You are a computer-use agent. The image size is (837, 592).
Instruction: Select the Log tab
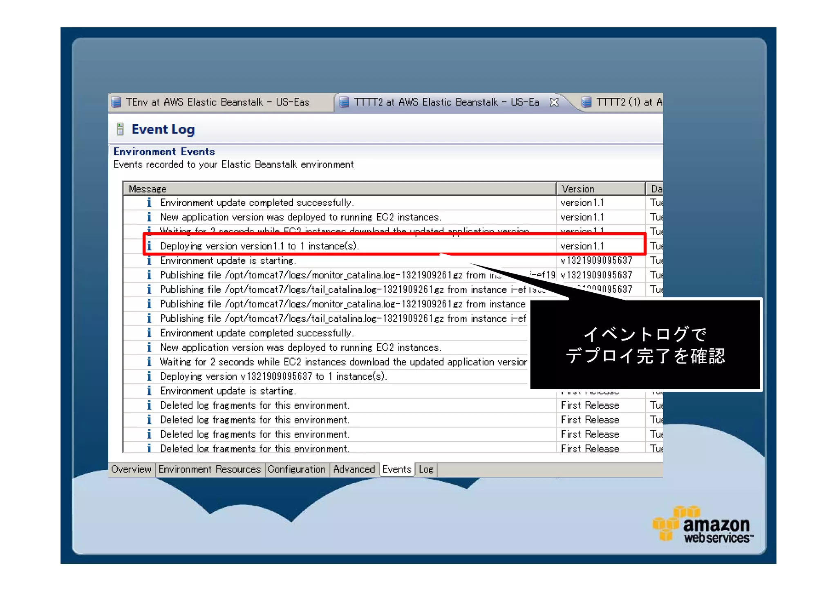[x=426, y=469]
